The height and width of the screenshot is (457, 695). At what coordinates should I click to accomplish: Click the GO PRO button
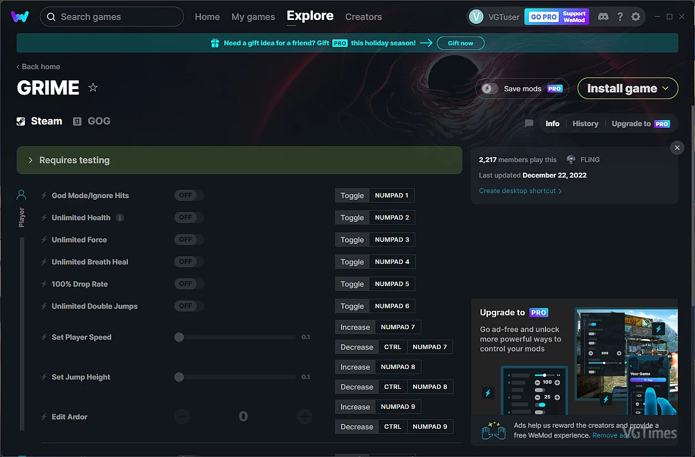[543, 17]
